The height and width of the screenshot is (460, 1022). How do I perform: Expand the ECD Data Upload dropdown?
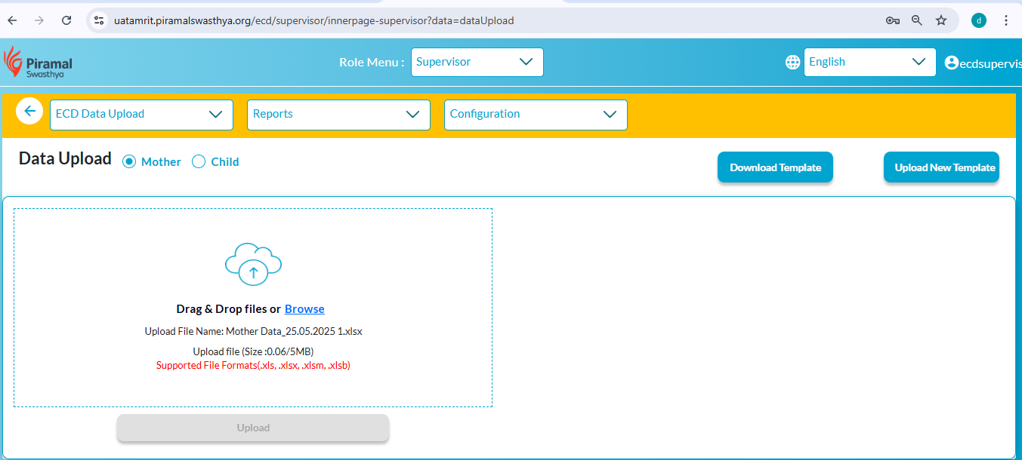(x=141, y=115)
